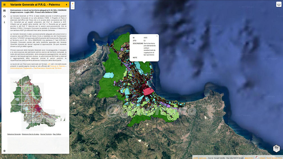Viewport: 283px width, 159px height.
Task: Collapse the sidebar with the left arrow
Action: pos(67,5)
